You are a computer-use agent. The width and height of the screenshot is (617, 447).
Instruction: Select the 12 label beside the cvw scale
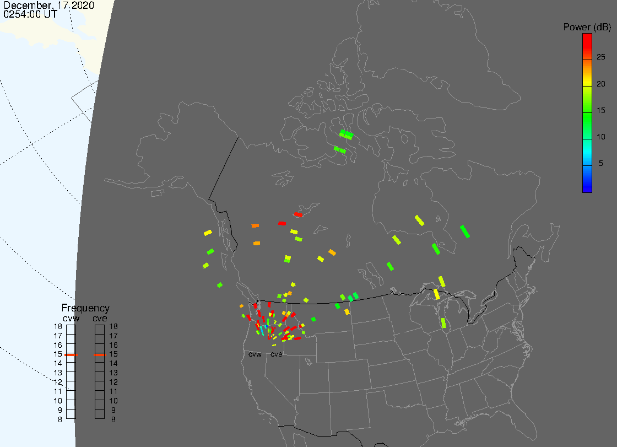coord(58,382)
